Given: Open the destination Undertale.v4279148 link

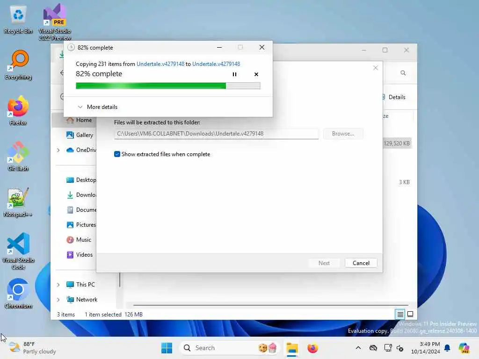Looking at the screenshot, I should click(x=216, y=64).
